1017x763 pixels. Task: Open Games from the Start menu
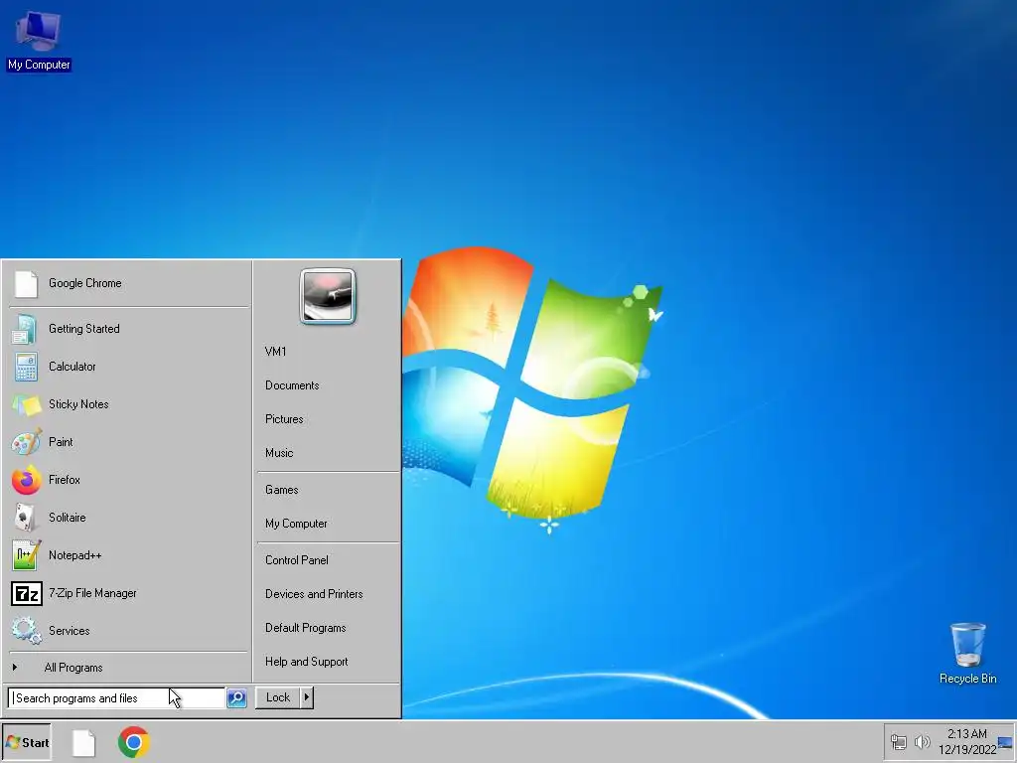click(x=281, y=490)
